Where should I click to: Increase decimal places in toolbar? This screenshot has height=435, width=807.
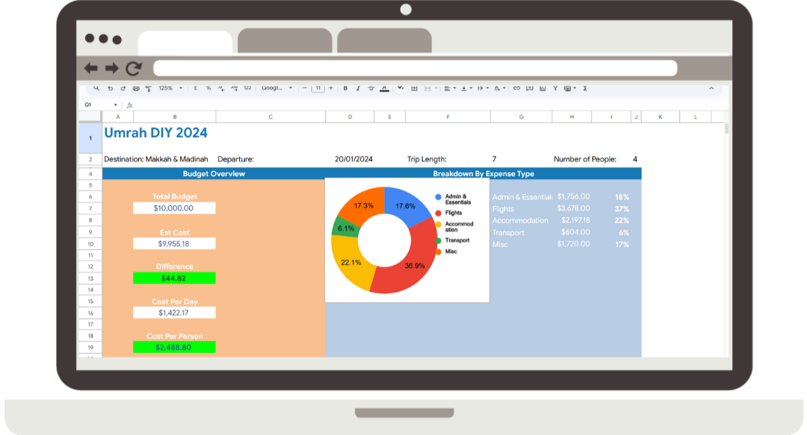(x=234, y=89)
